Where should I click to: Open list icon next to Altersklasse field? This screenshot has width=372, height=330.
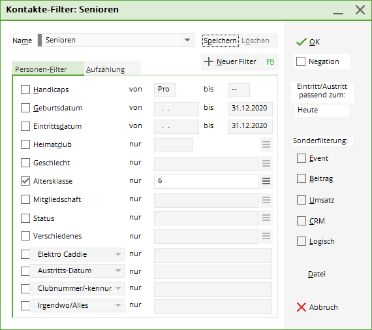266,181
